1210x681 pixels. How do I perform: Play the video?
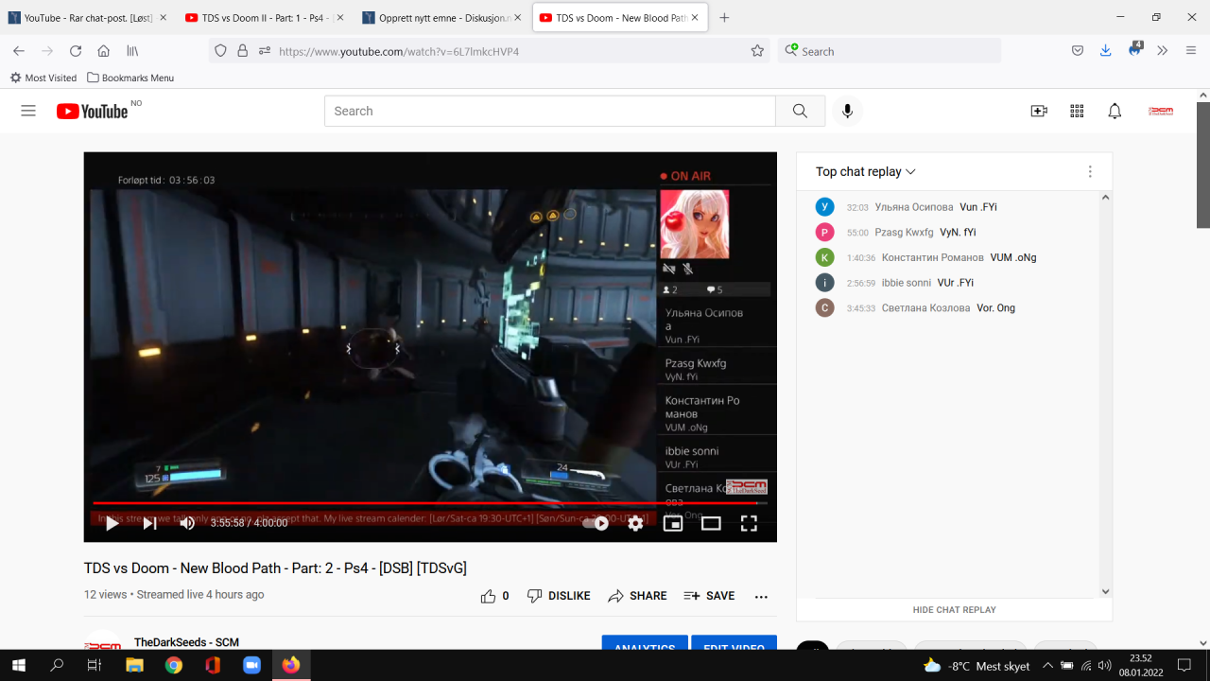coord(112,523)
